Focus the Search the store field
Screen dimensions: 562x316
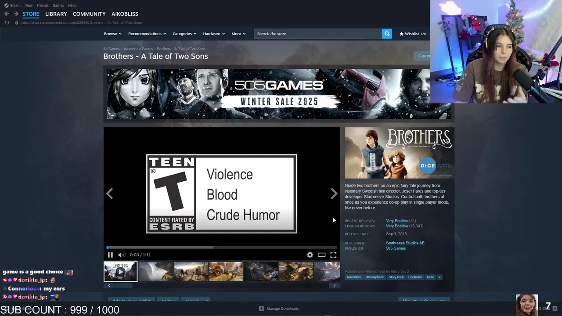318,34
